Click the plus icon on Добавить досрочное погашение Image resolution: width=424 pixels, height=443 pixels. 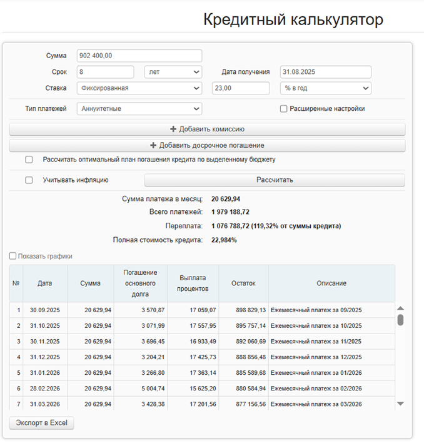tap(153, 146)
